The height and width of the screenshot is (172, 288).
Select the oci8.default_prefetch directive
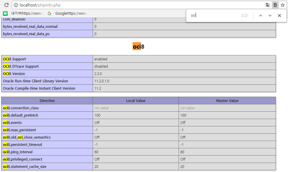click(21, 115)
